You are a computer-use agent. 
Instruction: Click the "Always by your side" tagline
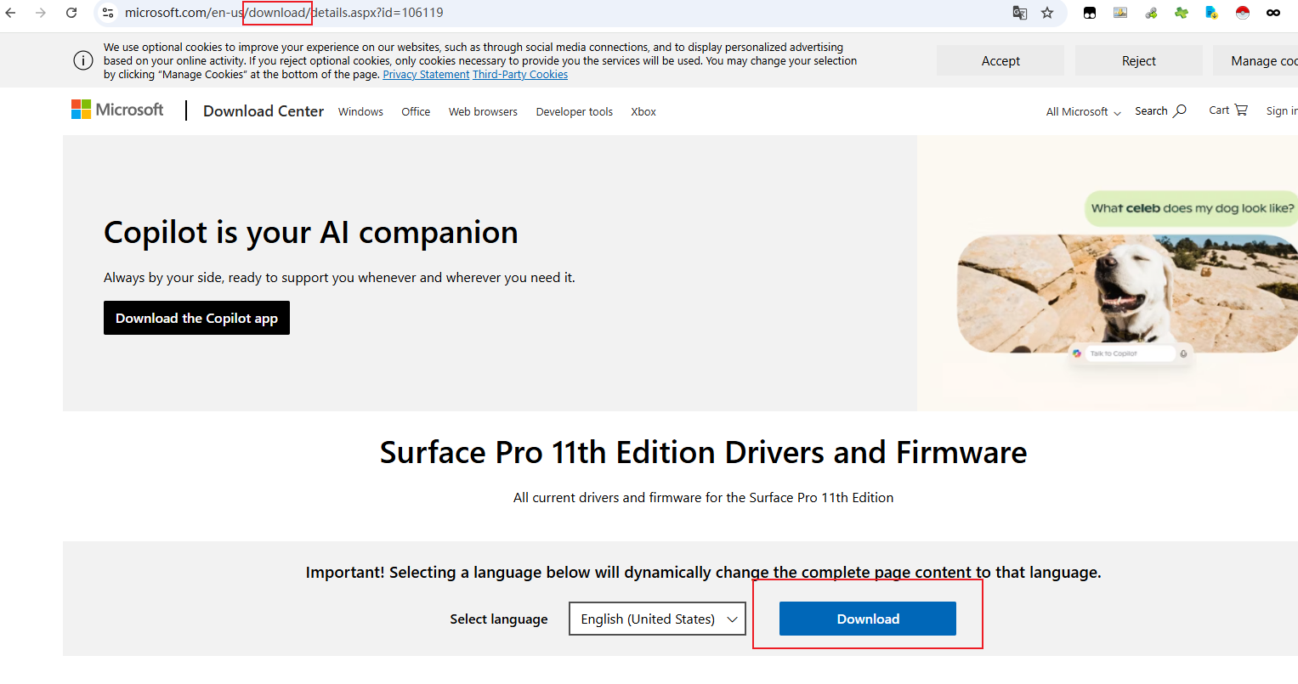pos(339,278)
